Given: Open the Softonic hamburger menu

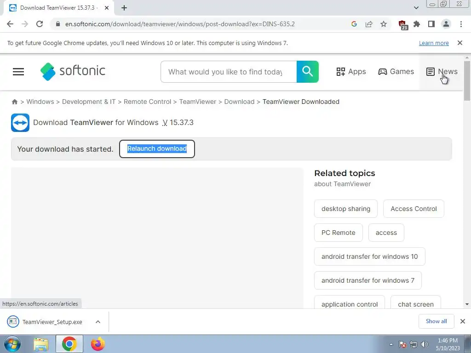Looking at the screenshot, I should [x=18, y=71].
